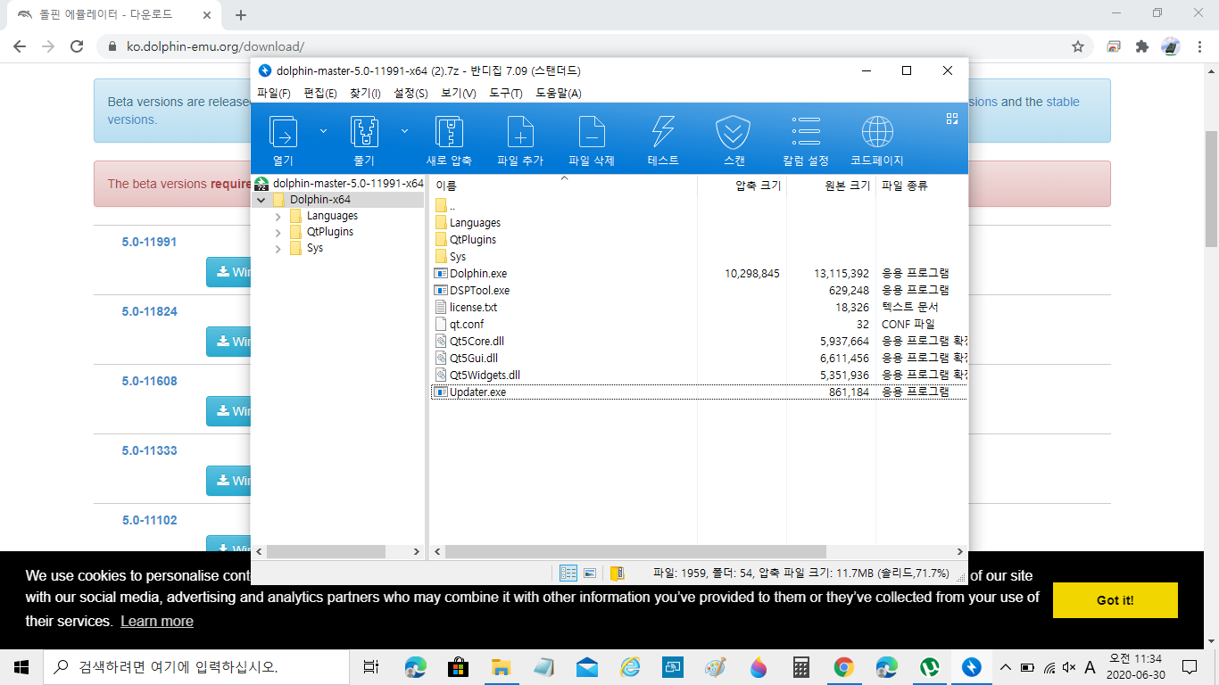Open the 설정(S) menu

410,94
